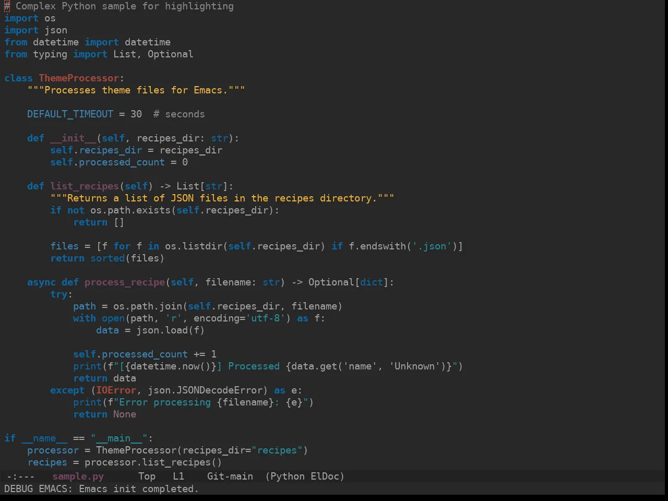Click the 'ThemeProcessor(recipes_dir="recipes")' call

(202, 450)
